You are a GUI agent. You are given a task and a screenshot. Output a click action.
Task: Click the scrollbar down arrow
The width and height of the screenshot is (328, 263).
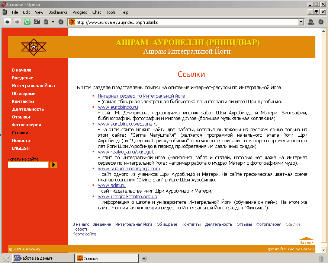pos(324,250)
